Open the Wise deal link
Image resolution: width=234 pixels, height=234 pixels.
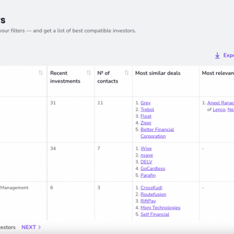click(146, 148)
